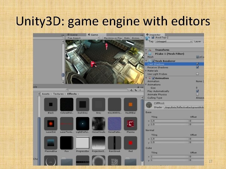Select the RainStreak texture asset

coord(115,143)
